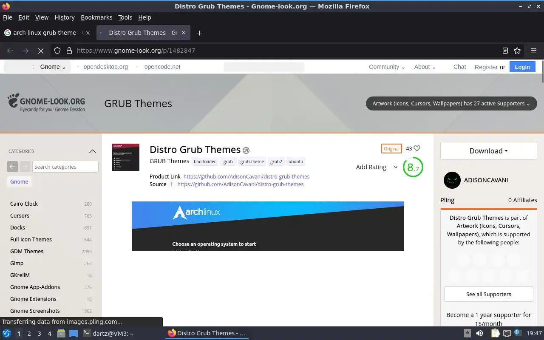Image resolution: width=544 pixels, height=340 pixels.
Task: Go forward in the categories navigation
Action: coord(25,167)
